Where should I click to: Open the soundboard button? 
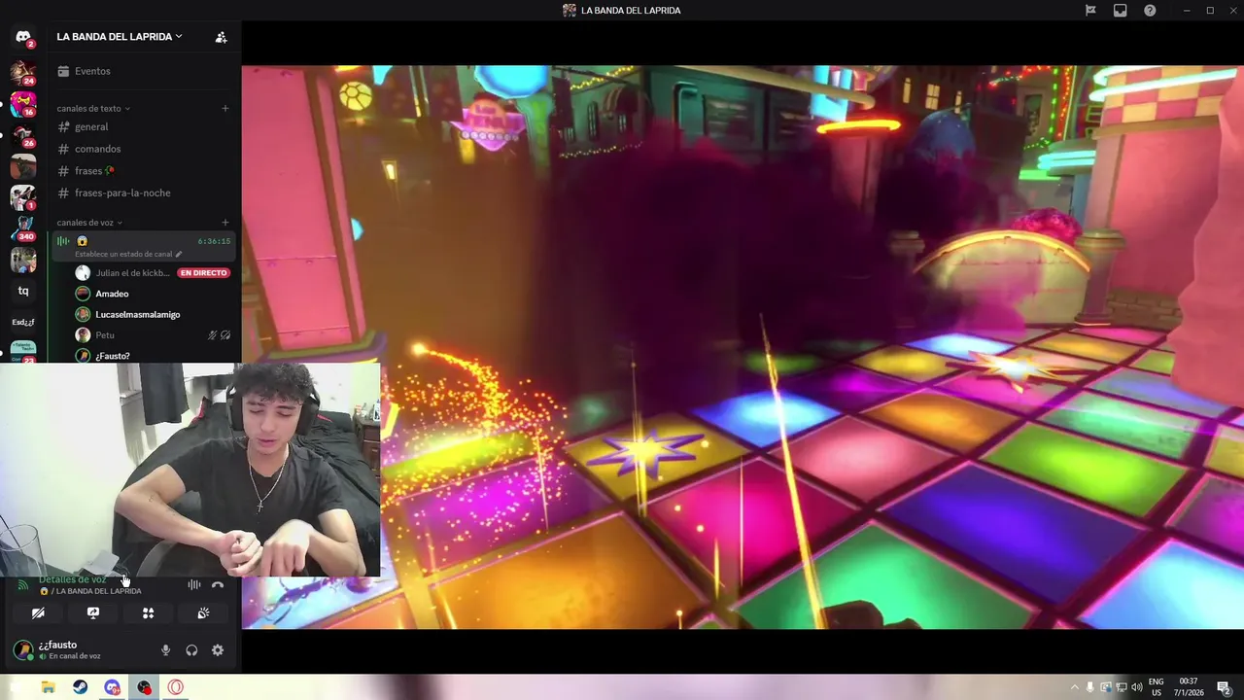(203, 613)
